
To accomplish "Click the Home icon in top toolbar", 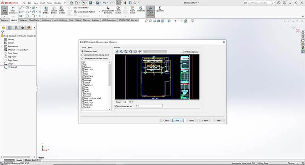I will [71, 3].
